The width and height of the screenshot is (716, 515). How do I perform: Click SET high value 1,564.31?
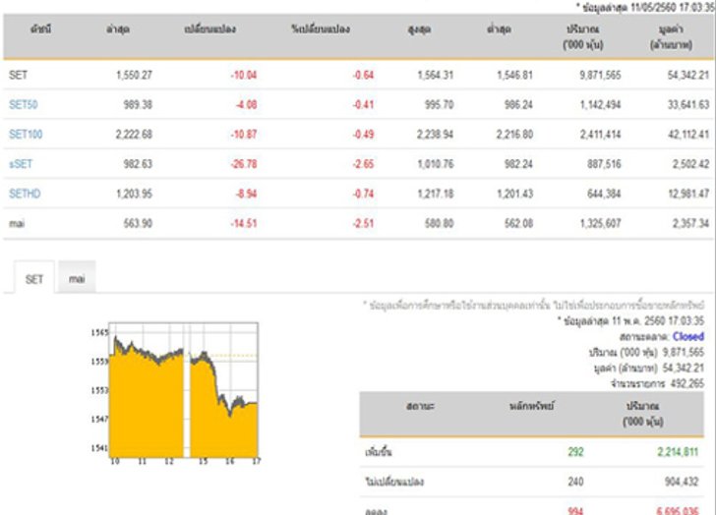436,75
